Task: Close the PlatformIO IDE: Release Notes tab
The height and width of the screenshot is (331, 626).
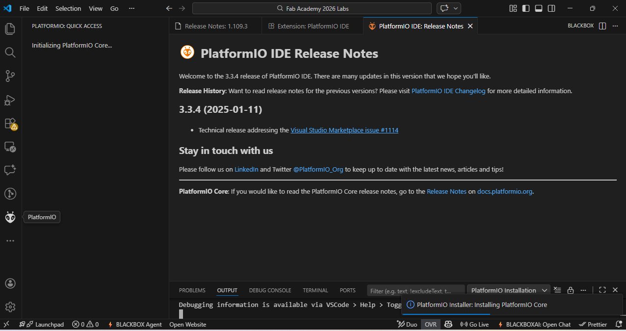Action: click(470, 26)
